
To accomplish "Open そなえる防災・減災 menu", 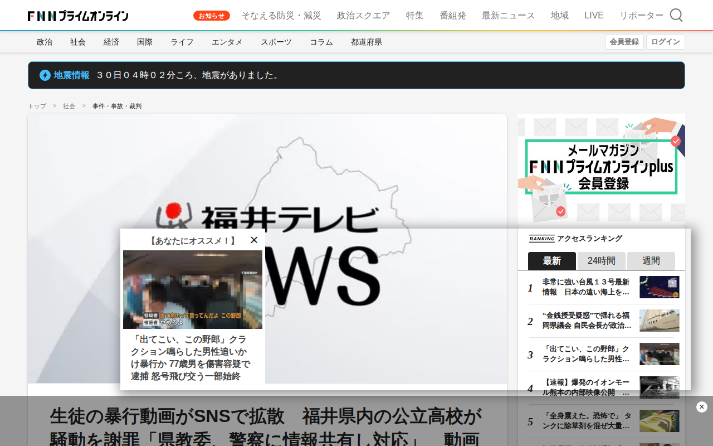I will tap(281, 16).
